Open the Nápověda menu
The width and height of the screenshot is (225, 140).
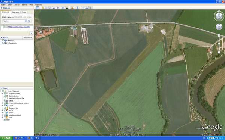pos(39,5)
